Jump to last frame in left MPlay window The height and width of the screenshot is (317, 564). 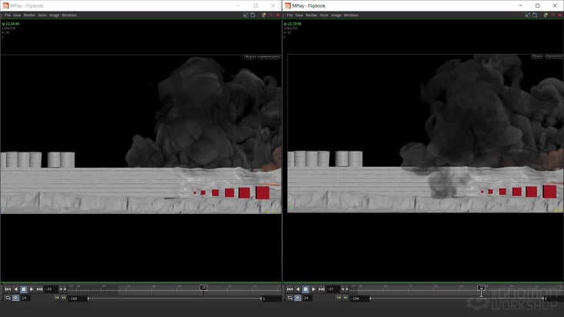pyautogui.click(x=39, y=289)
